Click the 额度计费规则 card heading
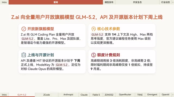Viewport: 174px width, 97px height. click(x=108, y=55)
